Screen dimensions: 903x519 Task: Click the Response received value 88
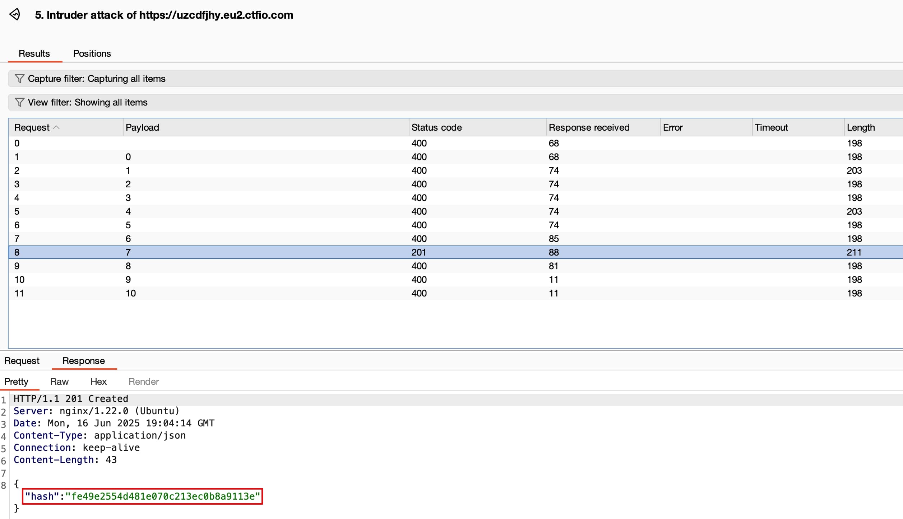coord(554,252)
